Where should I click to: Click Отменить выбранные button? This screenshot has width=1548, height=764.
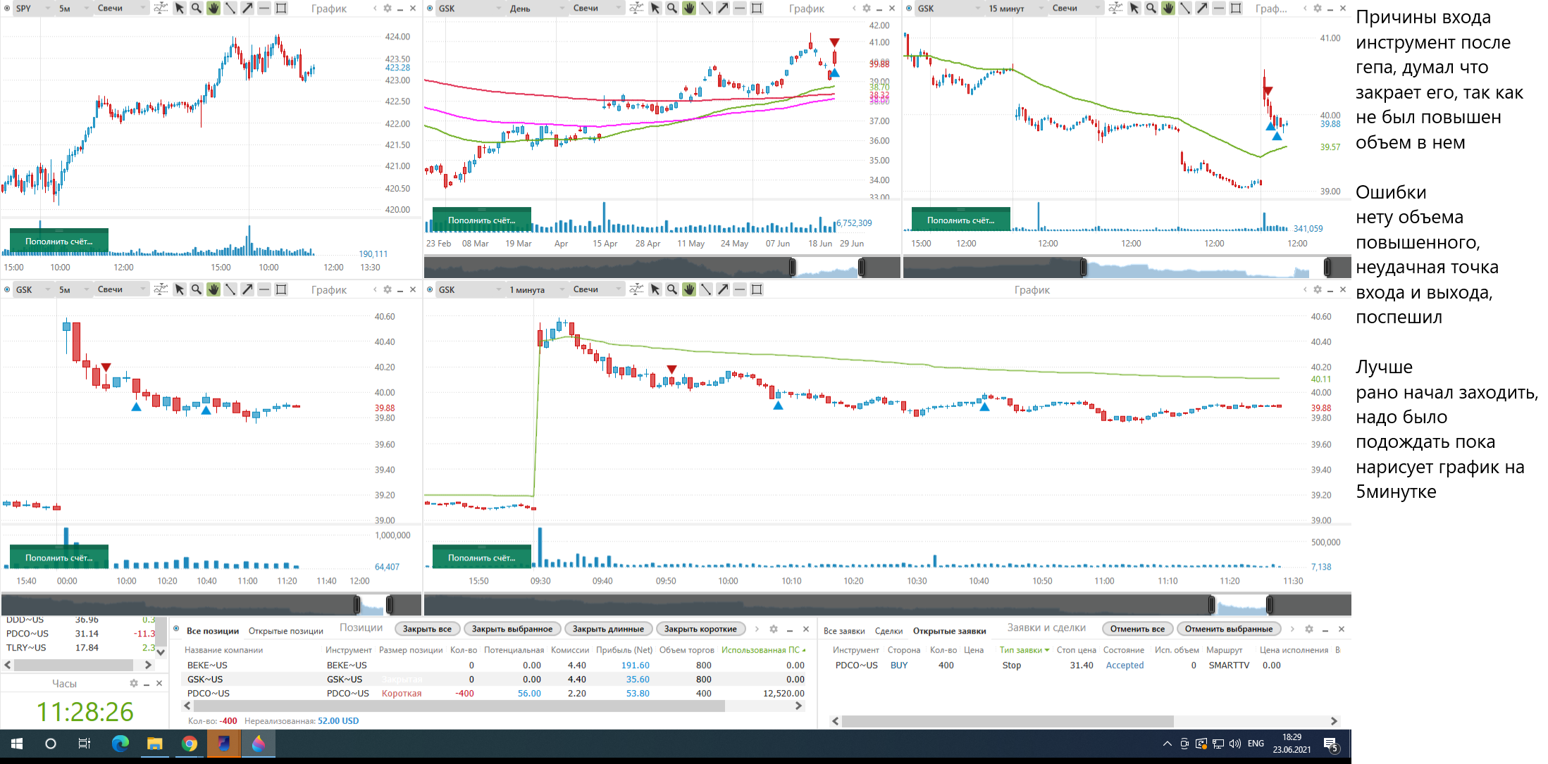1229,629
